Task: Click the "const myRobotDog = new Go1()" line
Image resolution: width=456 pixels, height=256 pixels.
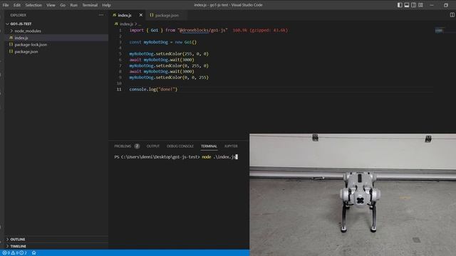Action: point(163,42)
